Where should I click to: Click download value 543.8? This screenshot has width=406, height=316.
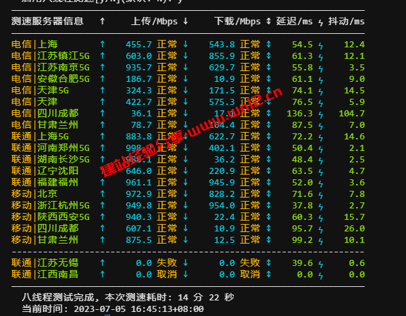222,45
